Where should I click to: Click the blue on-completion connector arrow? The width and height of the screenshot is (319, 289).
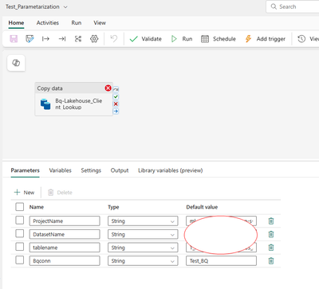click(x=116, y=111)
